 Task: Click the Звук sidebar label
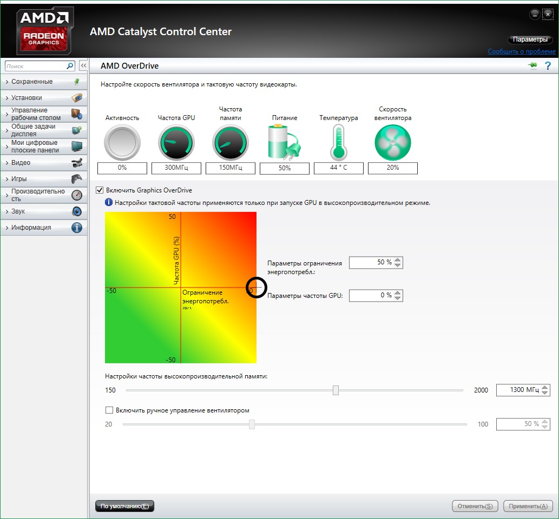coord(18,211)
